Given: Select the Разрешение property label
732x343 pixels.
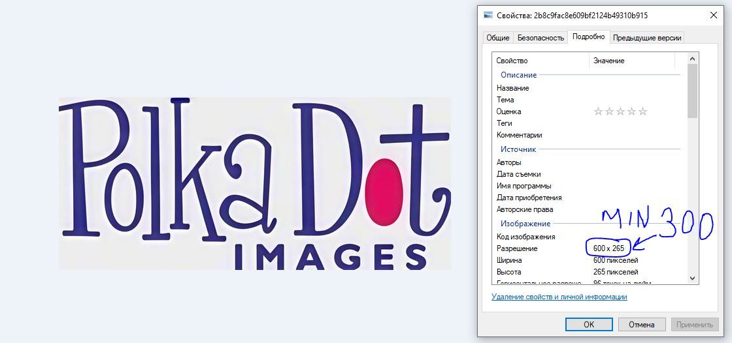Looking at the screenshot, I should [517, 248].
